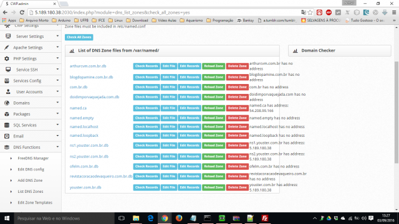Click the SQL Services database icon

pyautogui.click(x=7, y=125)
